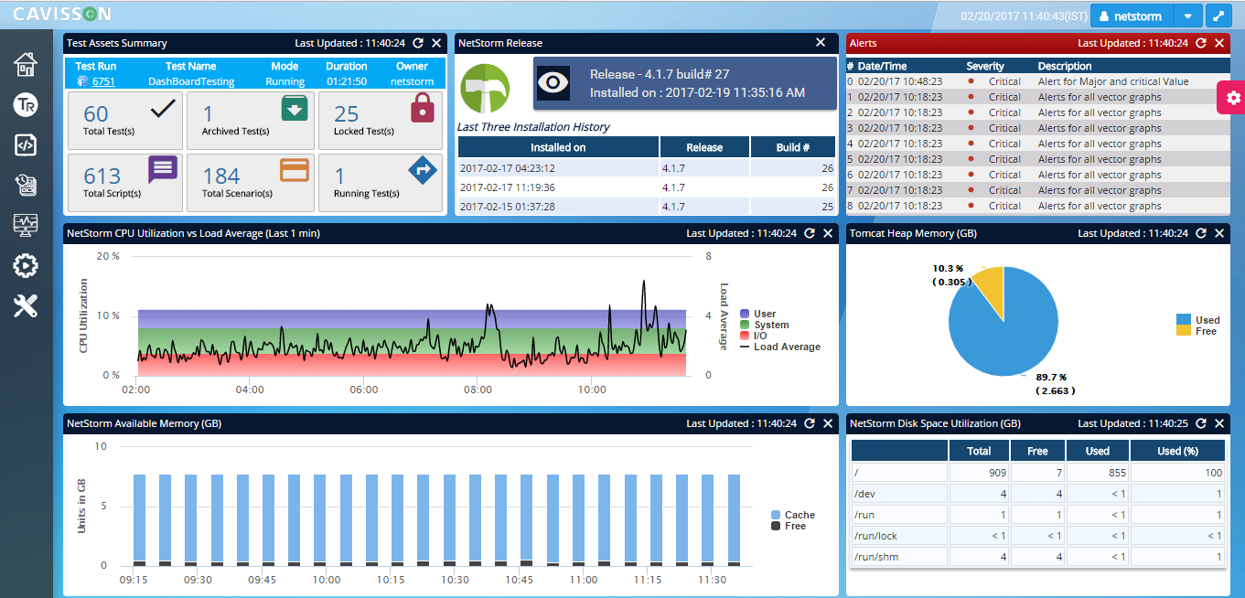Toggle System series in CPU legend

coord(764,325)
